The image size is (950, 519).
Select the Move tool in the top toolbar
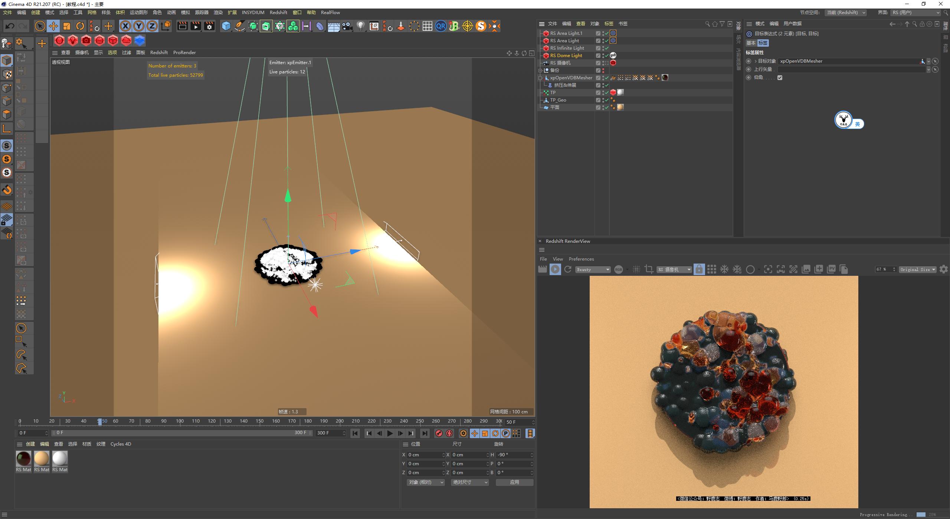coord(53,26)
